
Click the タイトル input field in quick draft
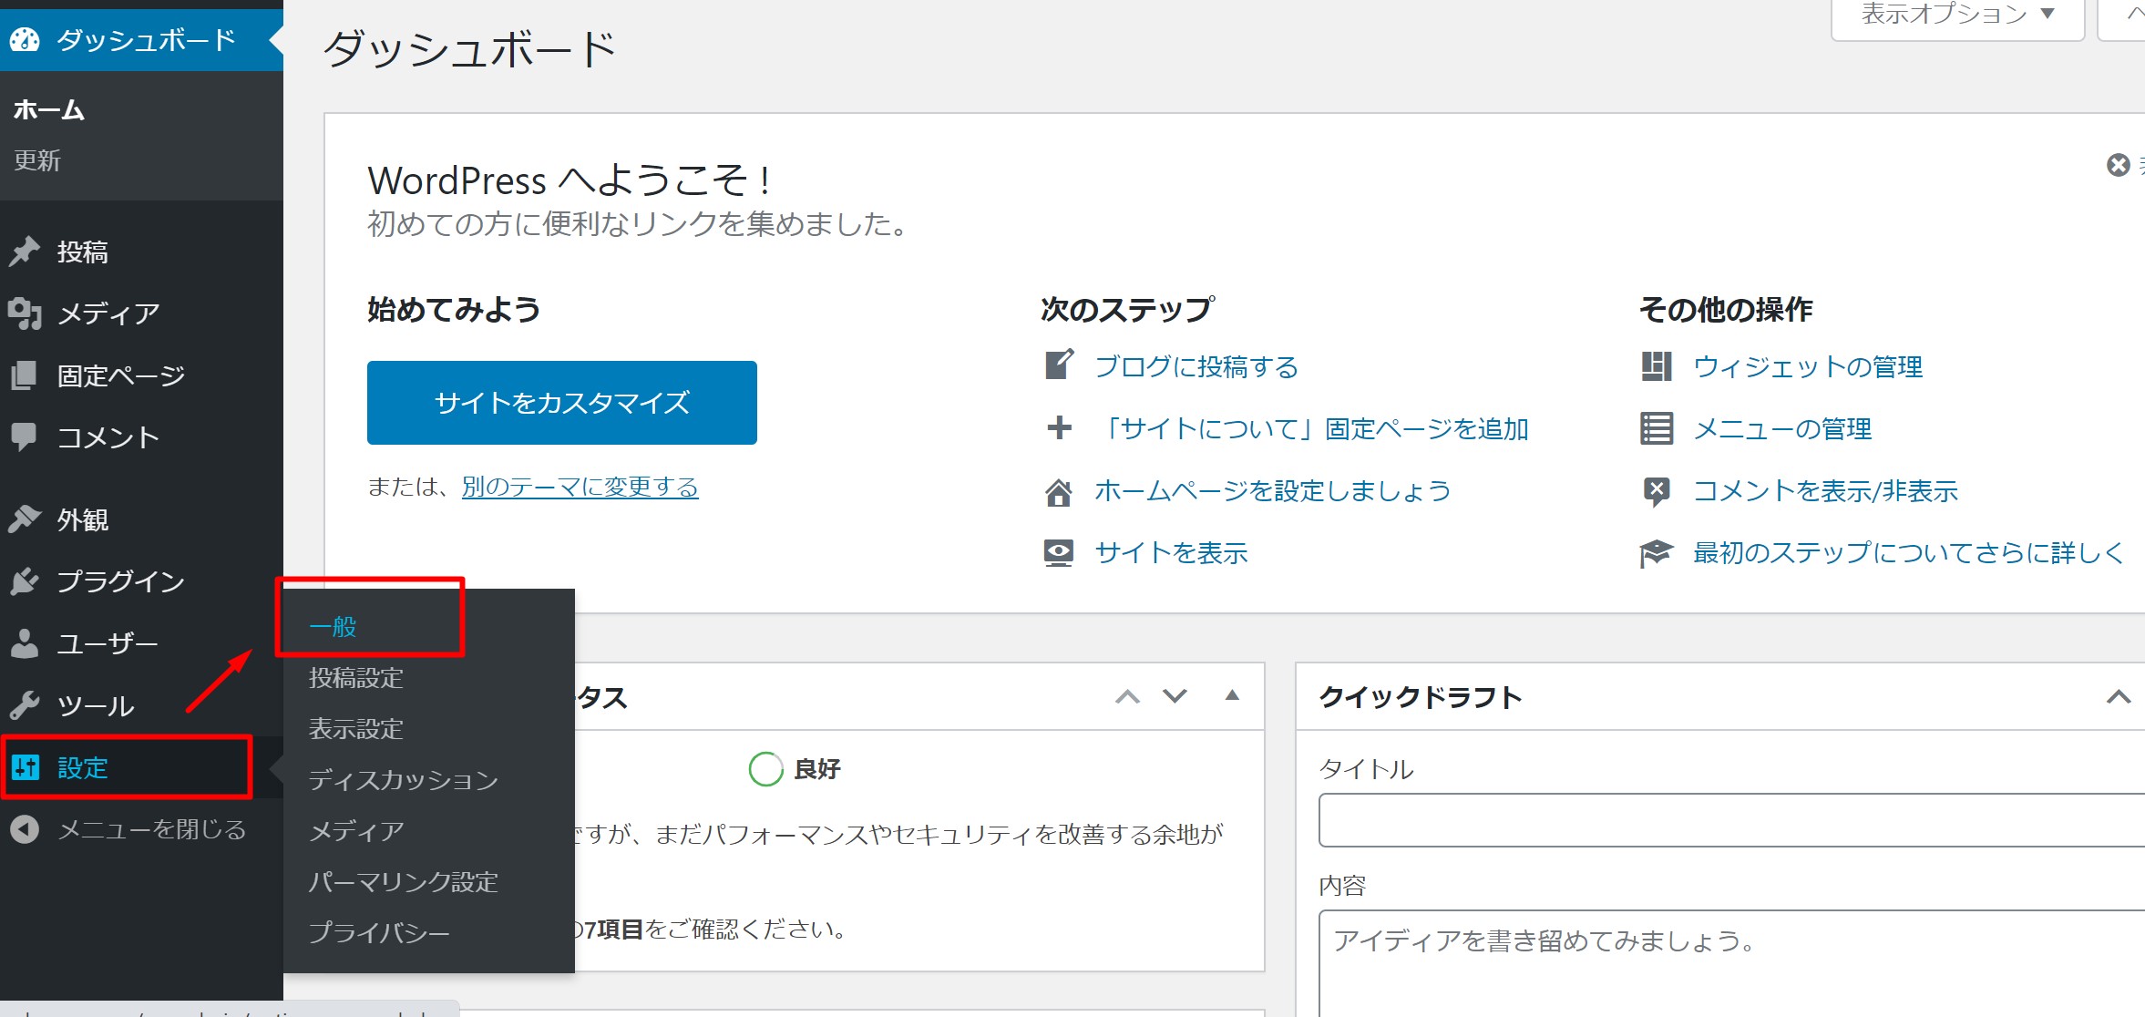pos(1731,820)
